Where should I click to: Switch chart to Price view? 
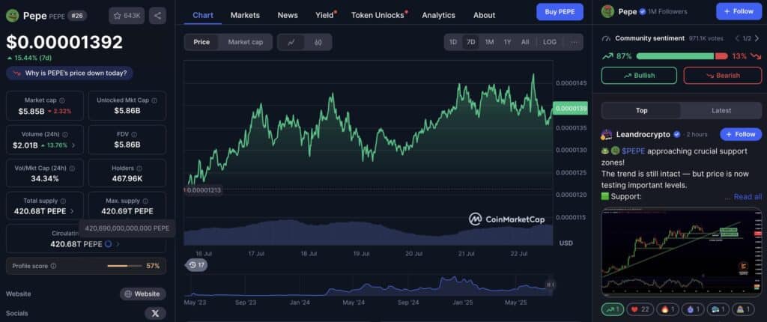(201, 42)
